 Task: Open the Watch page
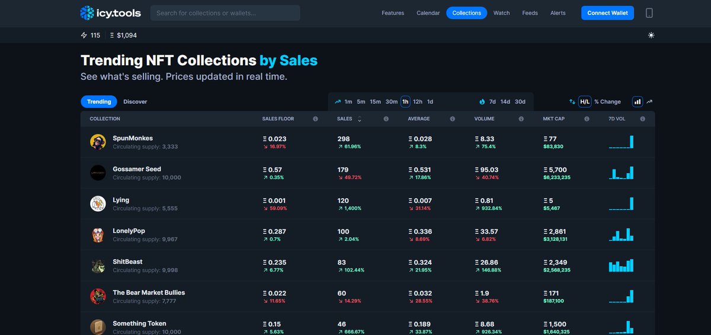tap(501, 13)
